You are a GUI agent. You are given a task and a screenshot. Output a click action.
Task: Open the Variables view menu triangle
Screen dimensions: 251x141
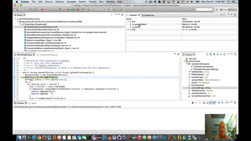pos(229,14)
